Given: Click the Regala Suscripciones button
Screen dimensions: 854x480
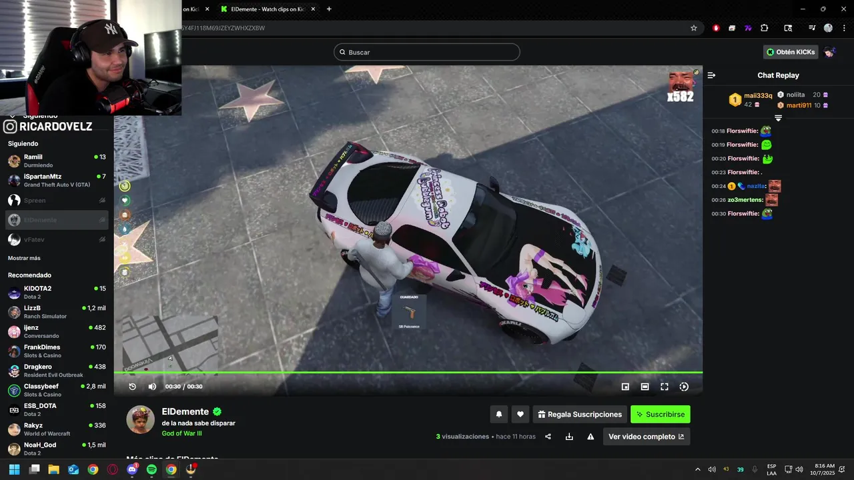Looking at the screenshot, I should pos(580,414).
